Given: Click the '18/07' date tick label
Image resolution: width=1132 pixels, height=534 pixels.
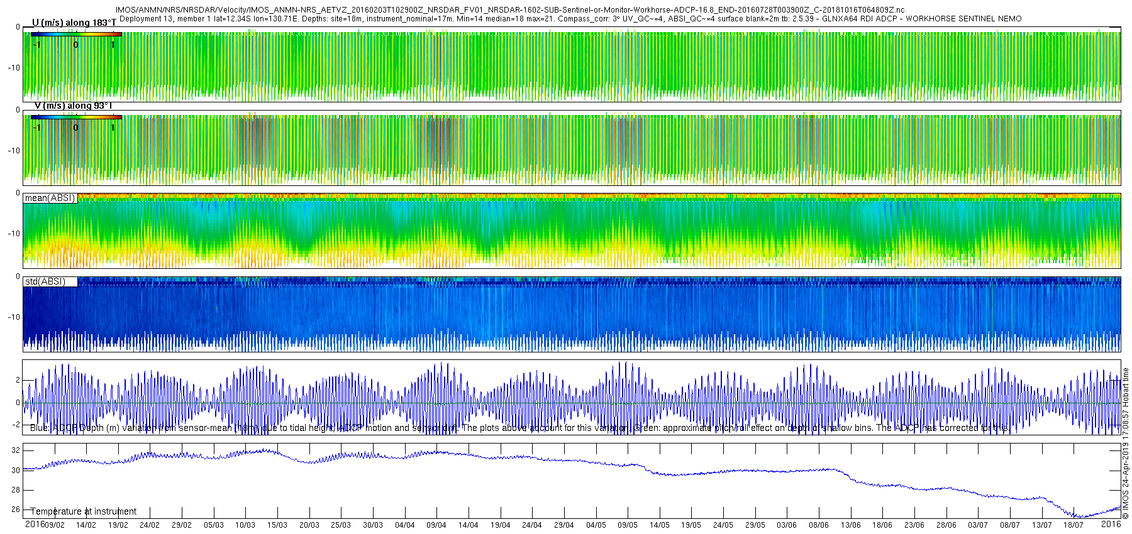Looking at the screenshot, I should click(1074, 525).
